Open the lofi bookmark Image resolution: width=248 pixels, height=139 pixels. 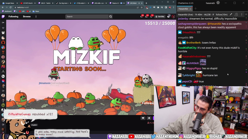[22, 11]
